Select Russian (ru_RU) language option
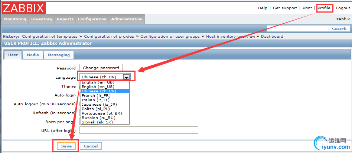This screenshot has width=352, height=153. coord(105,118)
